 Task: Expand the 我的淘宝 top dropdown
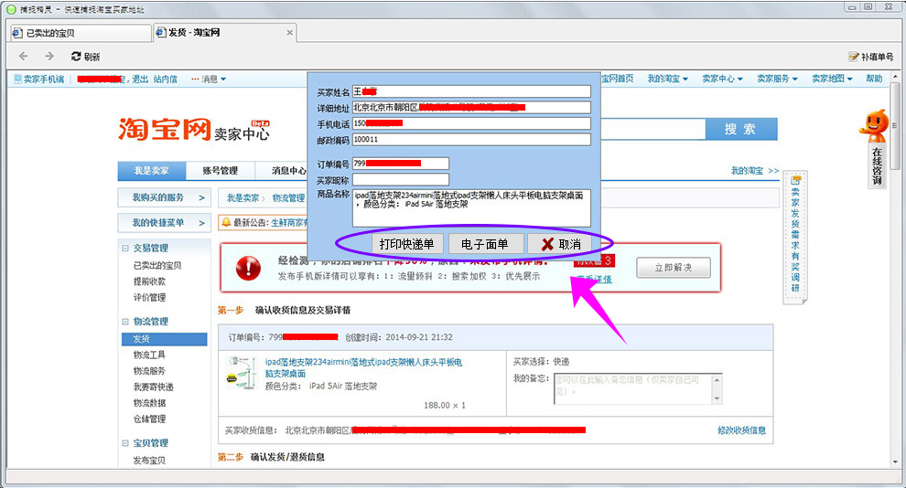[x=667, y=79]
